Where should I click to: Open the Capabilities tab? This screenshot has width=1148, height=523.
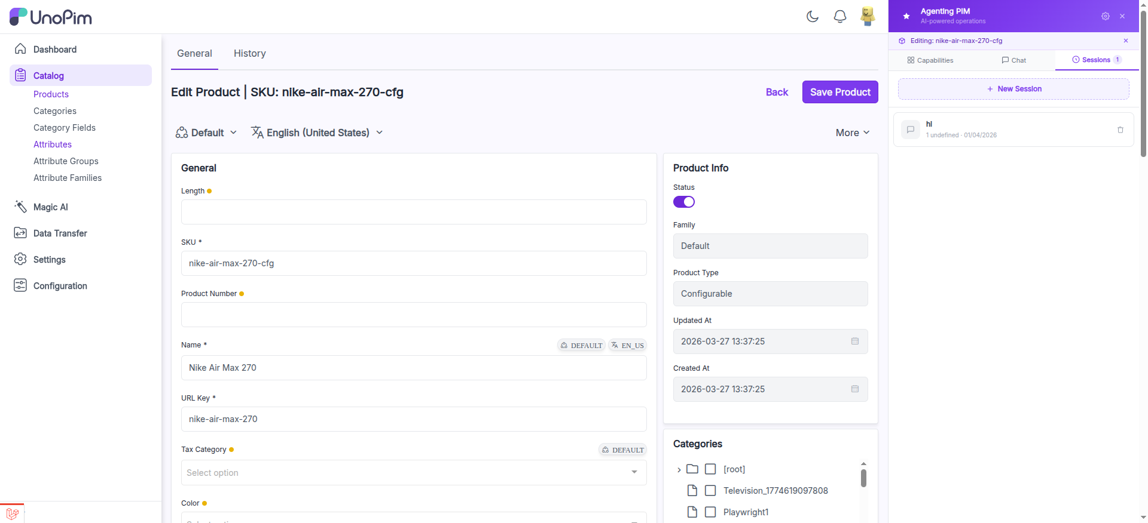(930, 60)
